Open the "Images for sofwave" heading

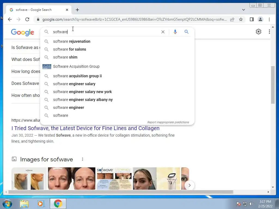46,159
